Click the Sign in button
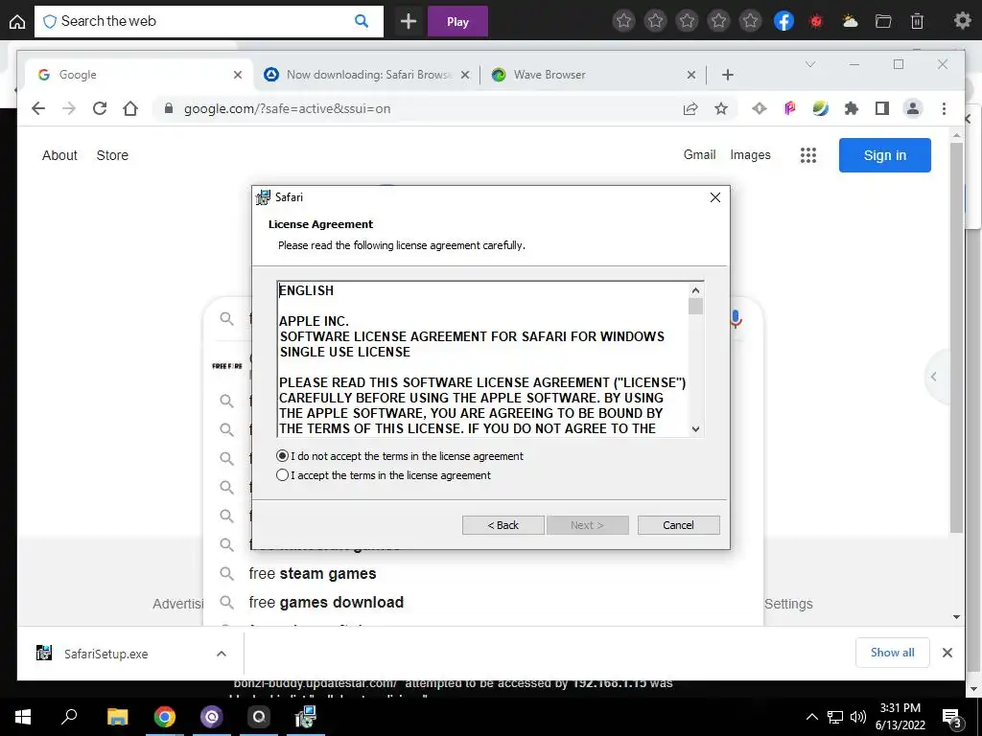 coord(885,155)
